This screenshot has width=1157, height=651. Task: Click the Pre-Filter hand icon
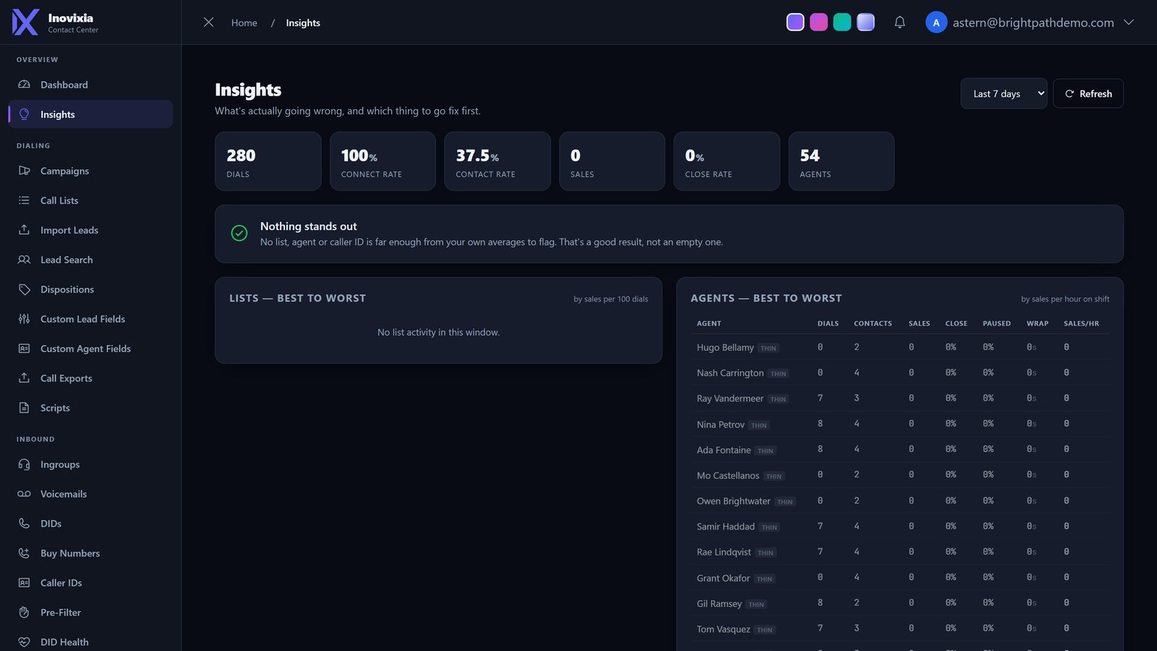coord(24,613)
